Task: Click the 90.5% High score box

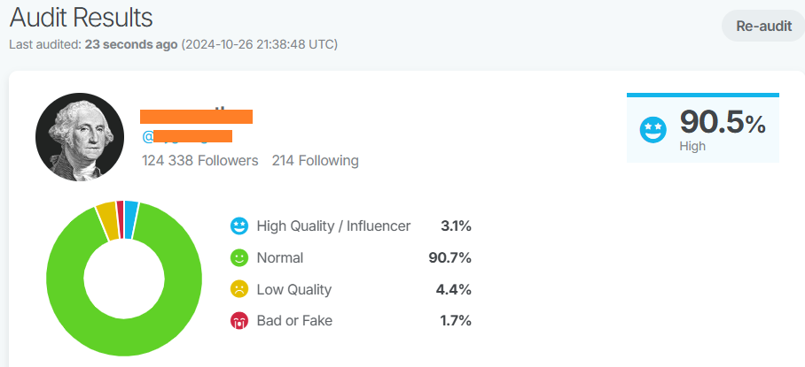Action: coord(703,128)
